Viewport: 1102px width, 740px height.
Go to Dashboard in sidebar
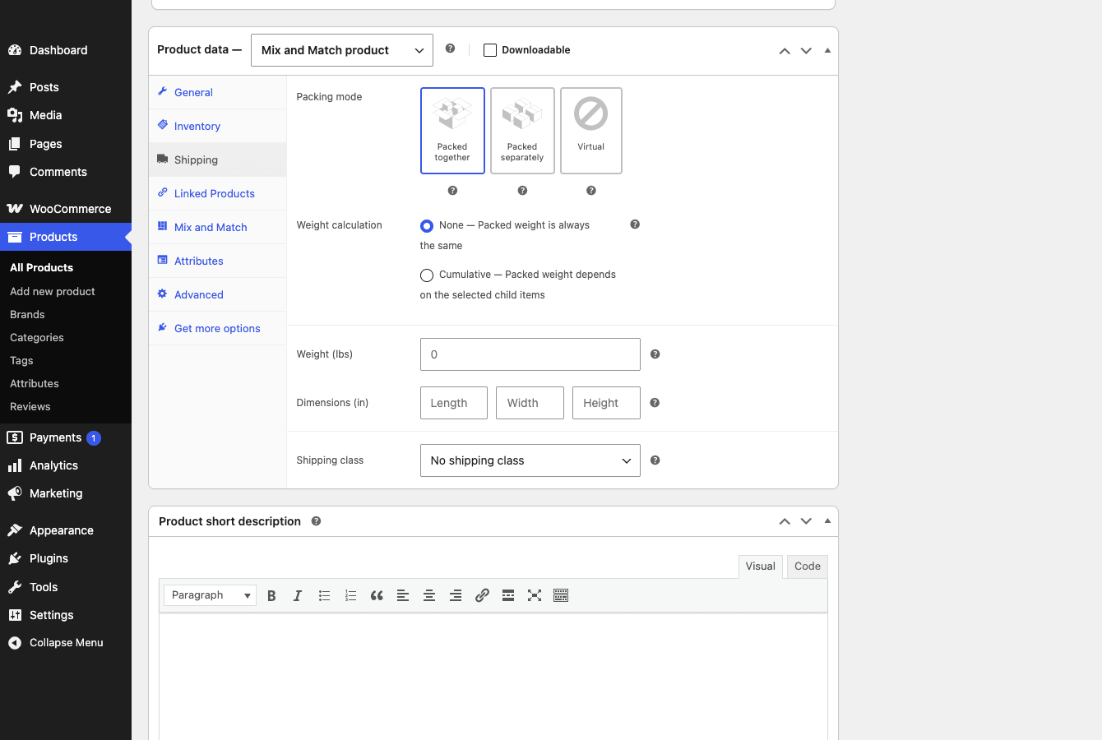click(x=66, y=50)
